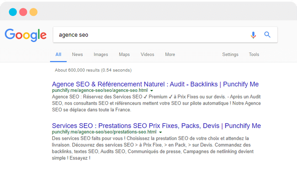
Task: Click the yellow window dot
Action: pos(34,12)
